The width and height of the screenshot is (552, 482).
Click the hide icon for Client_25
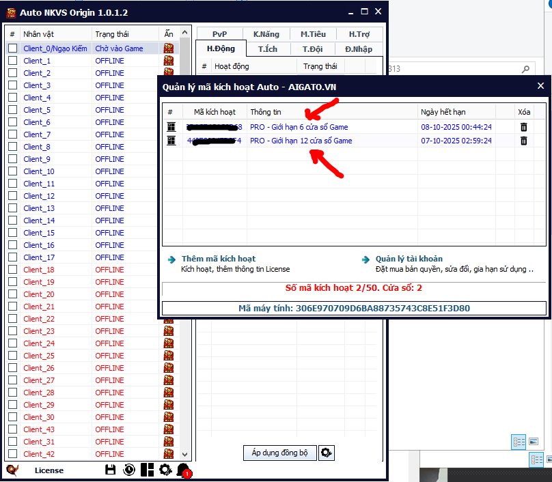point(169,356)
